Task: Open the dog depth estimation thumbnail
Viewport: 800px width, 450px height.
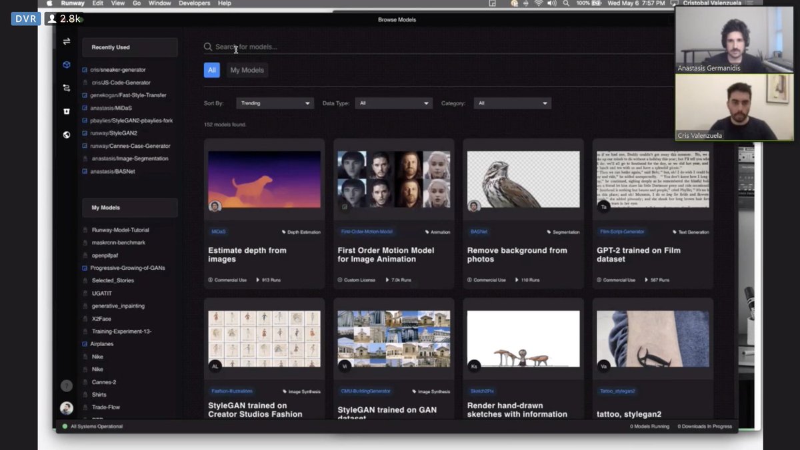Action: (x=264, y=179)
